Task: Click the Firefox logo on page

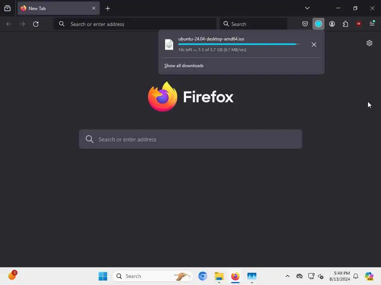Action: [190, 97]
